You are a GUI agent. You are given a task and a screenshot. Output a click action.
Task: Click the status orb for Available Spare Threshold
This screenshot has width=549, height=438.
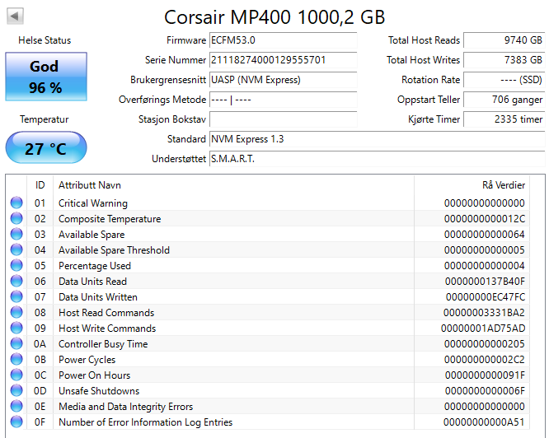point(16,250)
